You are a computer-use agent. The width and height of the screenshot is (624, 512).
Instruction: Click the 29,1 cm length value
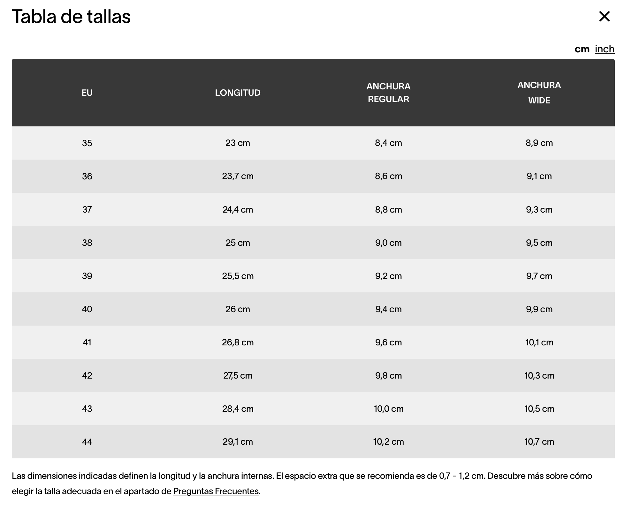click(238, 442)
